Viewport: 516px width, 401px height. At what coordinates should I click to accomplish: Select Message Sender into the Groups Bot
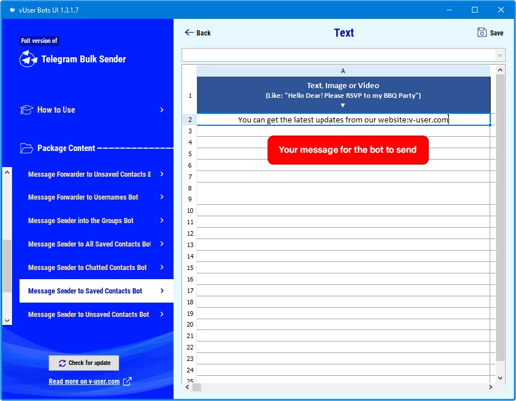tap(96, 221)
